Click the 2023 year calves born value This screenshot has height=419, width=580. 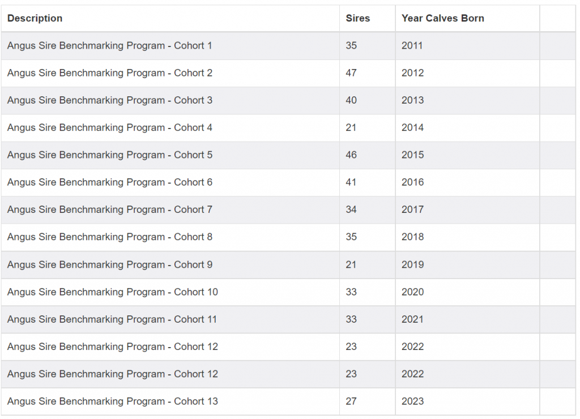pyautogui.click(x=412, y=401)
